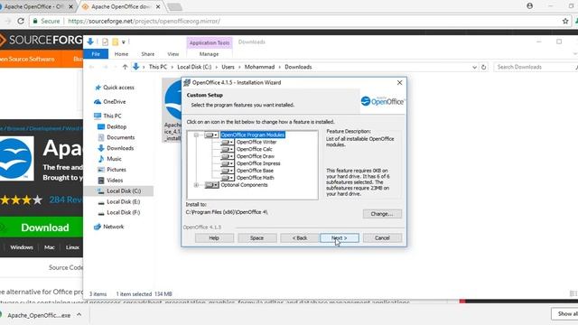
Task: Open address bar history dropdown arrow
Action: (474, 67)
